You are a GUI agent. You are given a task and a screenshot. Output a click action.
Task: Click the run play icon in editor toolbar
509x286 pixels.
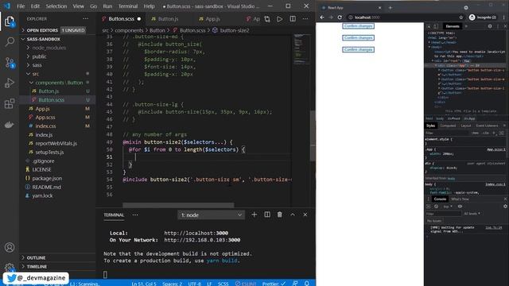pyautogui.click(x=279, y=19)
